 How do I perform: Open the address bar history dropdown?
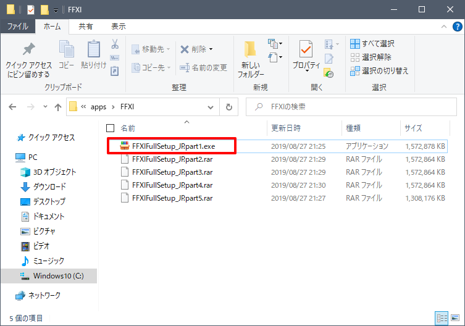pyautogui.click(x=211, y=107)
